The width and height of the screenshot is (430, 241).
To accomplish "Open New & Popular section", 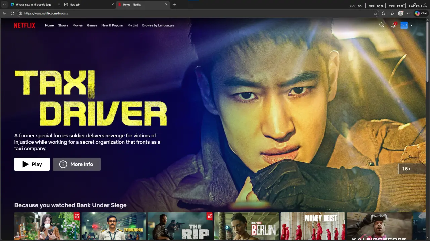I will [112, 25].
